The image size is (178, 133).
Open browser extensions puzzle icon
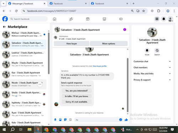158,11
